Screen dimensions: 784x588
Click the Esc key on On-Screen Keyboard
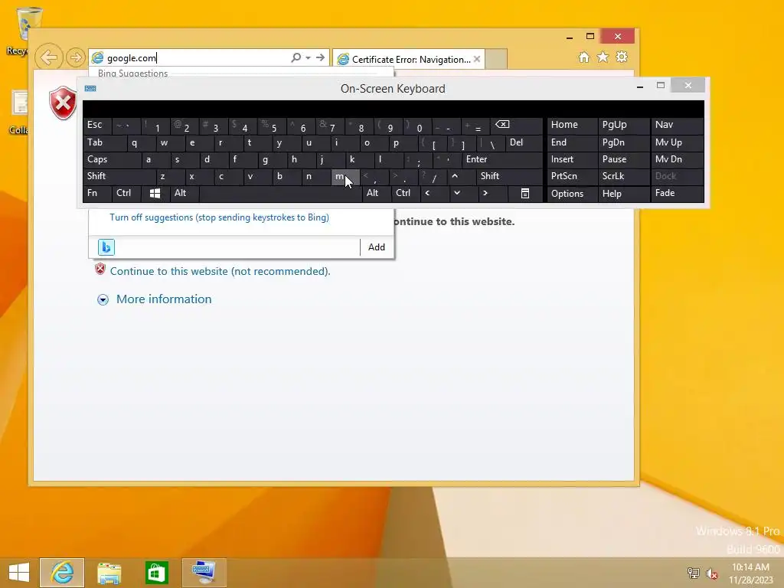coord(97,125)
